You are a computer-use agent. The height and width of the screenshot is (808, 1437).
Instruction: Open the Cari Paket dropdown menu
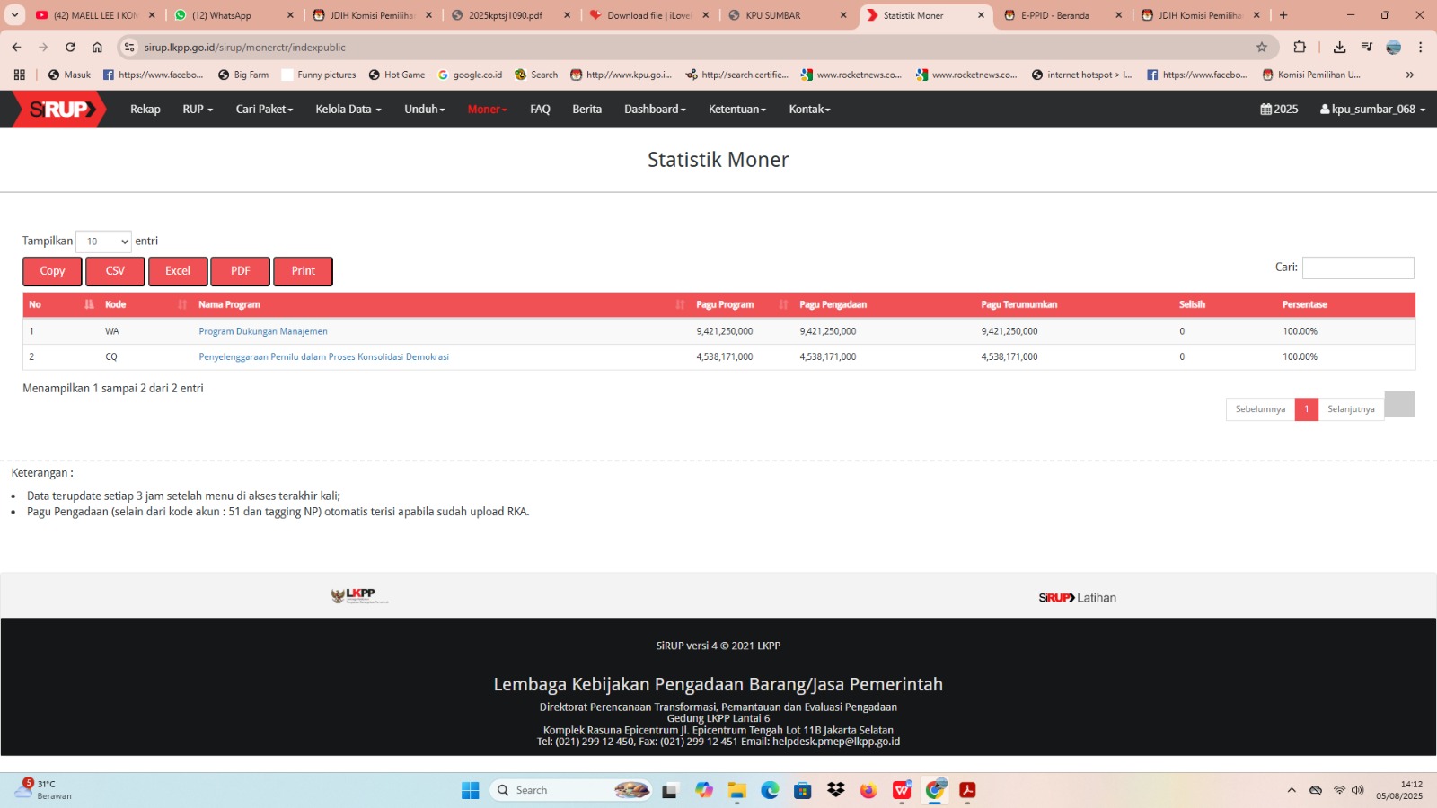point(264,110)
